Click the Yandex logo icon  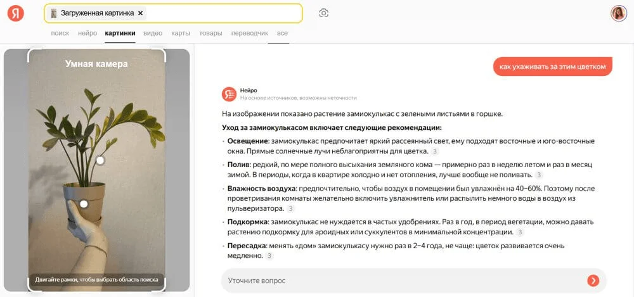(x=16, y=13)
